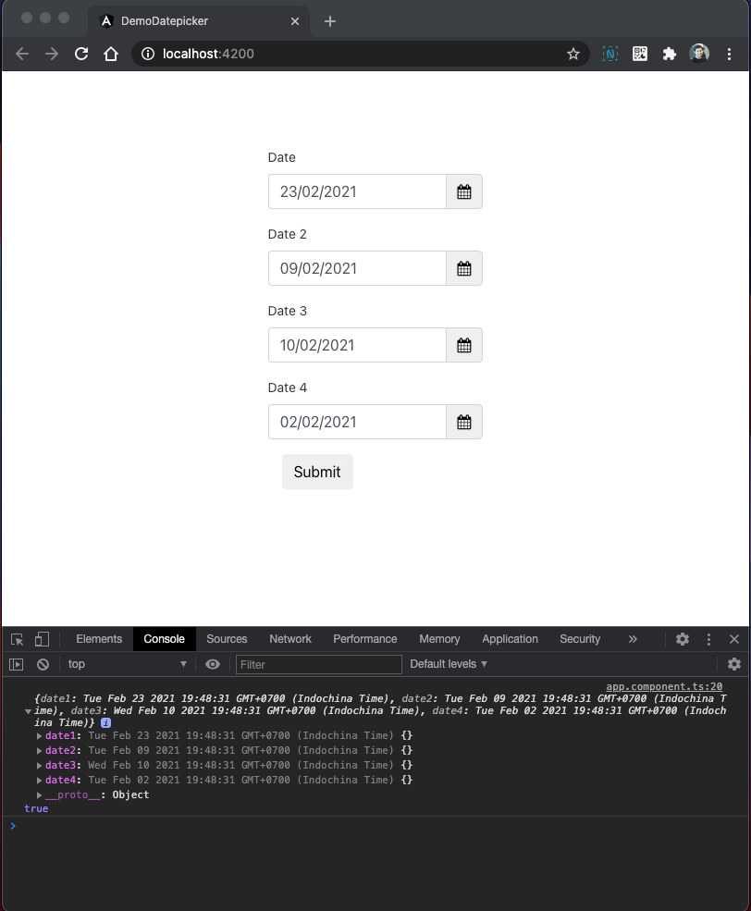Open the browser home page

pyautogui.click(x=111, y=54)
